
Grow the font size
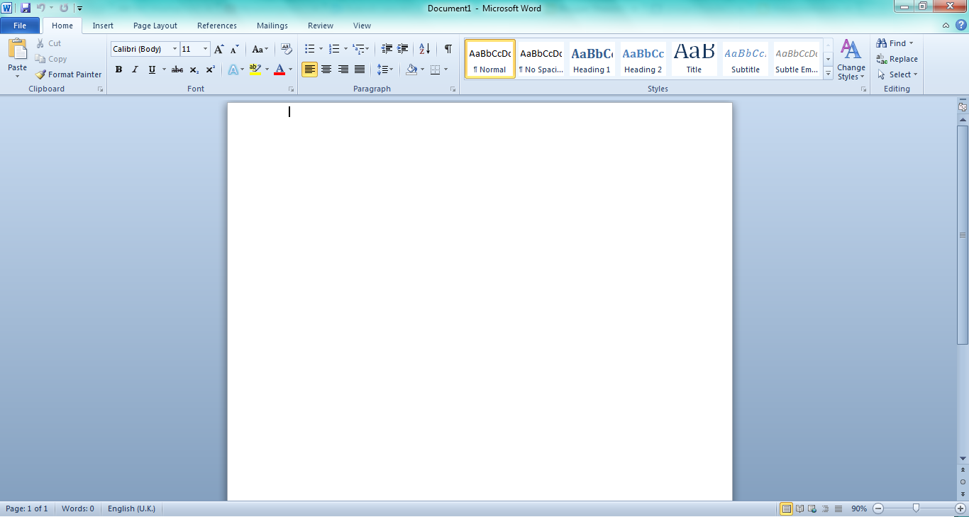219,49
